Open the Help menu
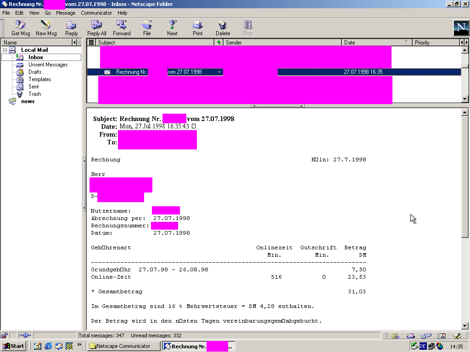Viewport: 470px width, 352px height. point(122,13)
